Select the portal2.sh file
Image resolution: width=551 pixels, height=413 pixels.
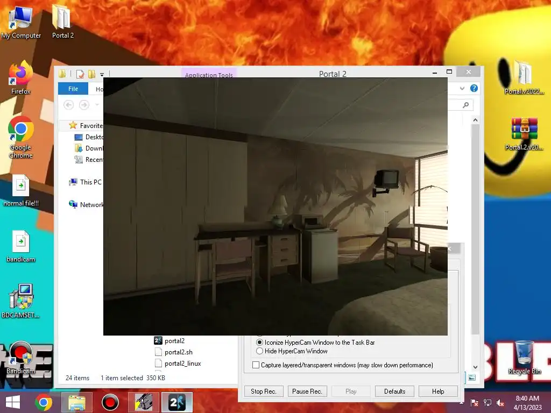tap(174, 352)
